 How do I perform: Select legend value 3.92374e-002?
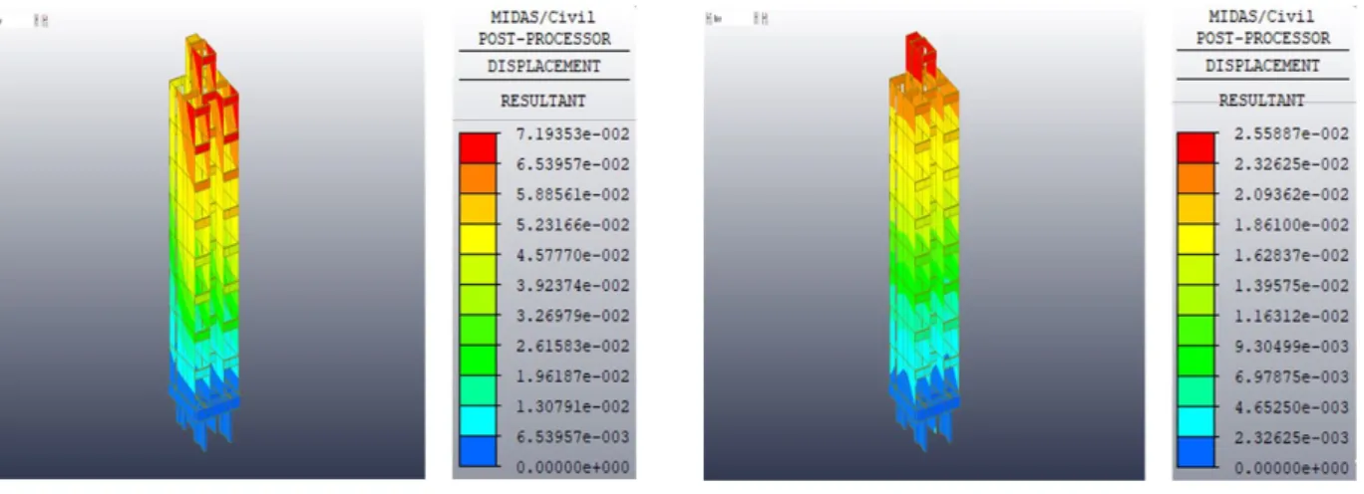[570, 285]
